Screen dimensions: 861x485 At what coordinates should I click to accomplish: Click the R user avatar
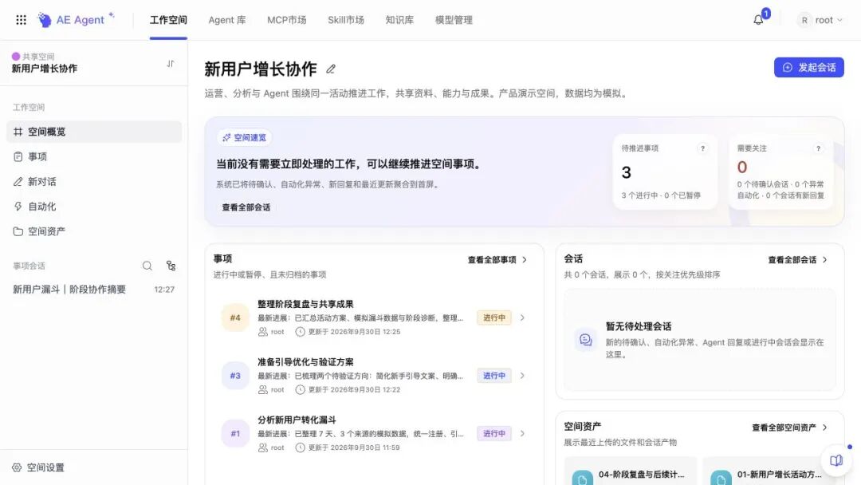tap(804, 20)
